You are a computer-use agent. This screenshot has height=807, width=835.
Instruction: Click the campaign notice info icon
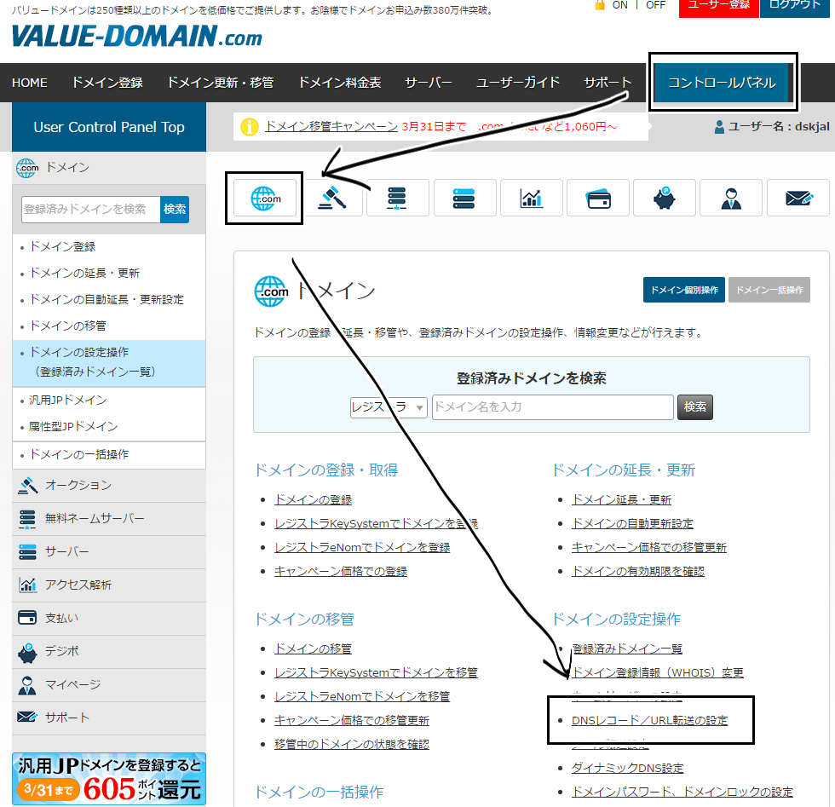point(249,127)
